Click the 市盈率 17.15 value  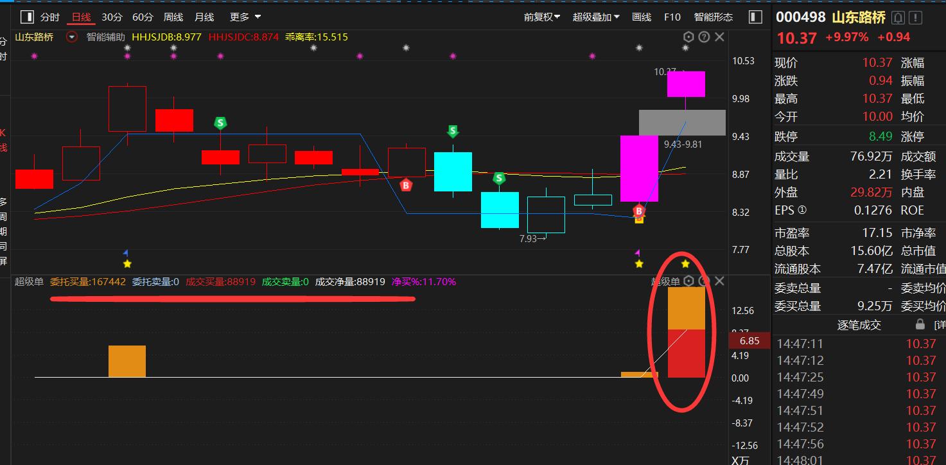[x=877, y=232]
